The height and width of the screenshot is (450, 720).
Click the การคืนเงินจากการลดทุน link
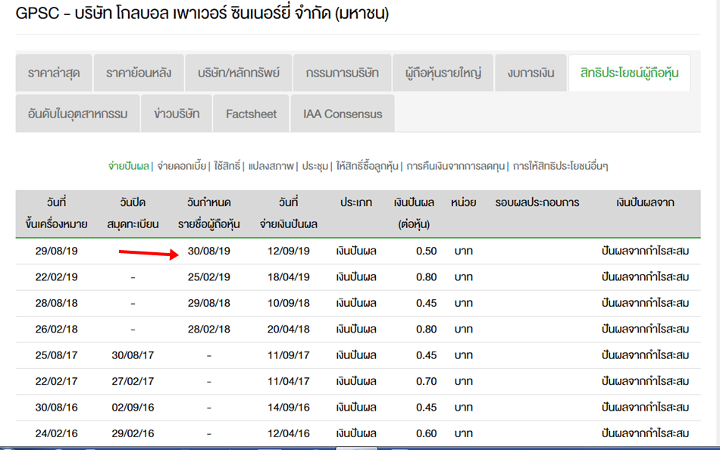click(455, 166)
